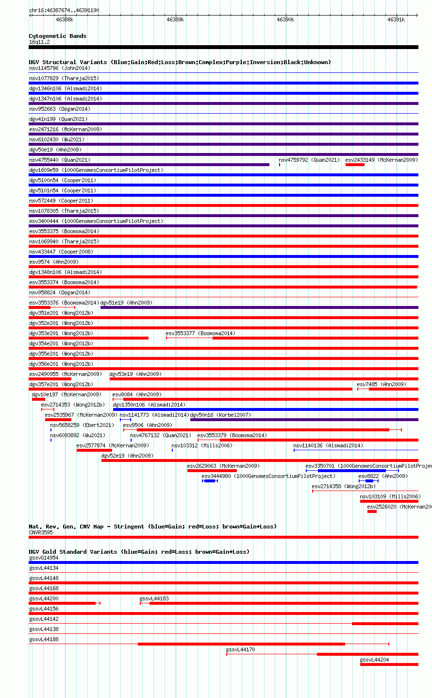432x698 pixels.
Task: Click nsv103312 (Mills2006) label
Action: tap(202, 445)
